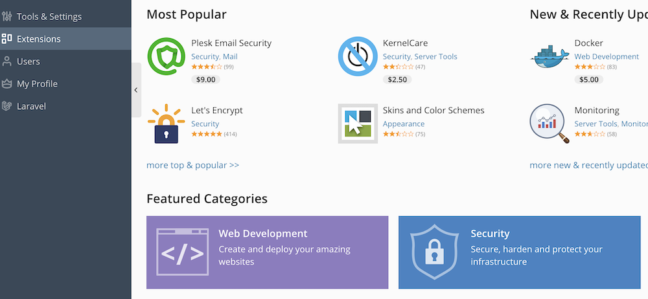
Task: Collapse the left sidebar with the arrow handle
Action: [136, 90]
